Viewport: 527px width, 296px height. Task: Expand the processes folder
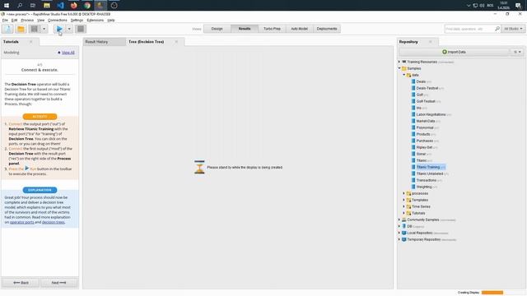404,193
